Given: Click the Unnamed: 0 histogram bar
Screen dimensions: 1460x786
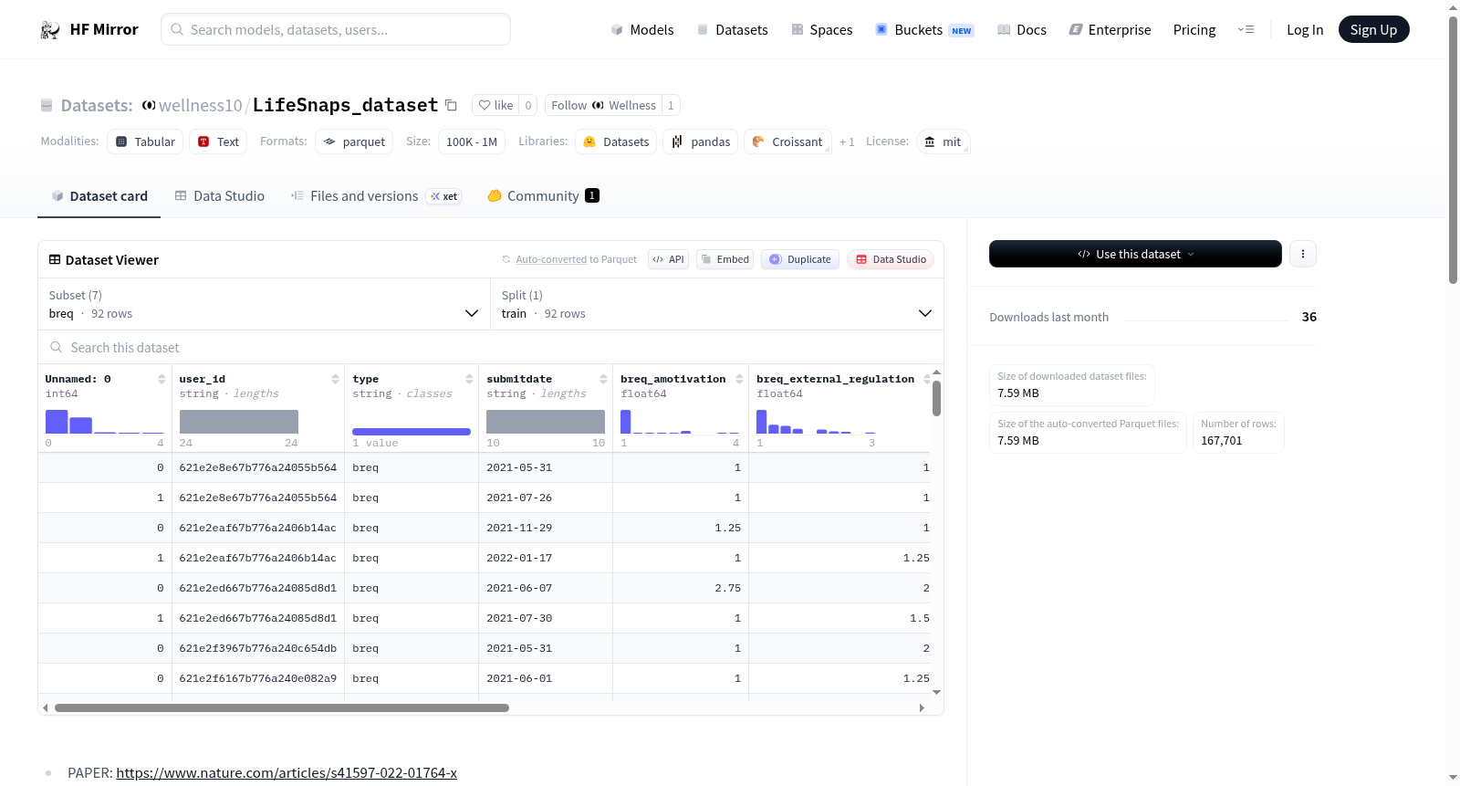Looking at the screenshot, I should (x=57, y=422).
